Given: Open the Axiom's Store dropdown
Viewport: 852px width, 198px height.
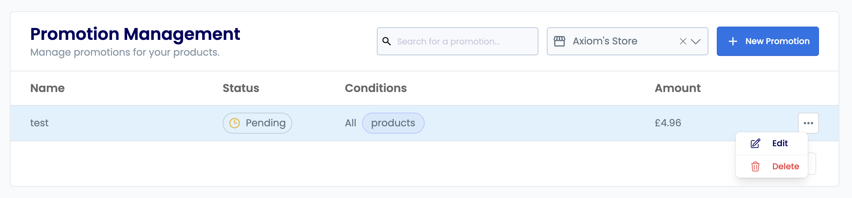Looking at the screenshot, I should point(627,41).
